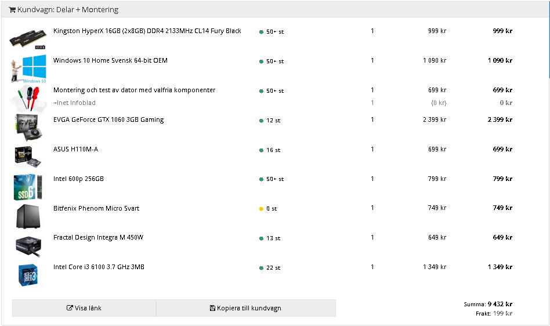Click the bold 799 kr total for Intel 600p
Image resolution: width=550 pixels, height=326 pixels.
[502, 179]
